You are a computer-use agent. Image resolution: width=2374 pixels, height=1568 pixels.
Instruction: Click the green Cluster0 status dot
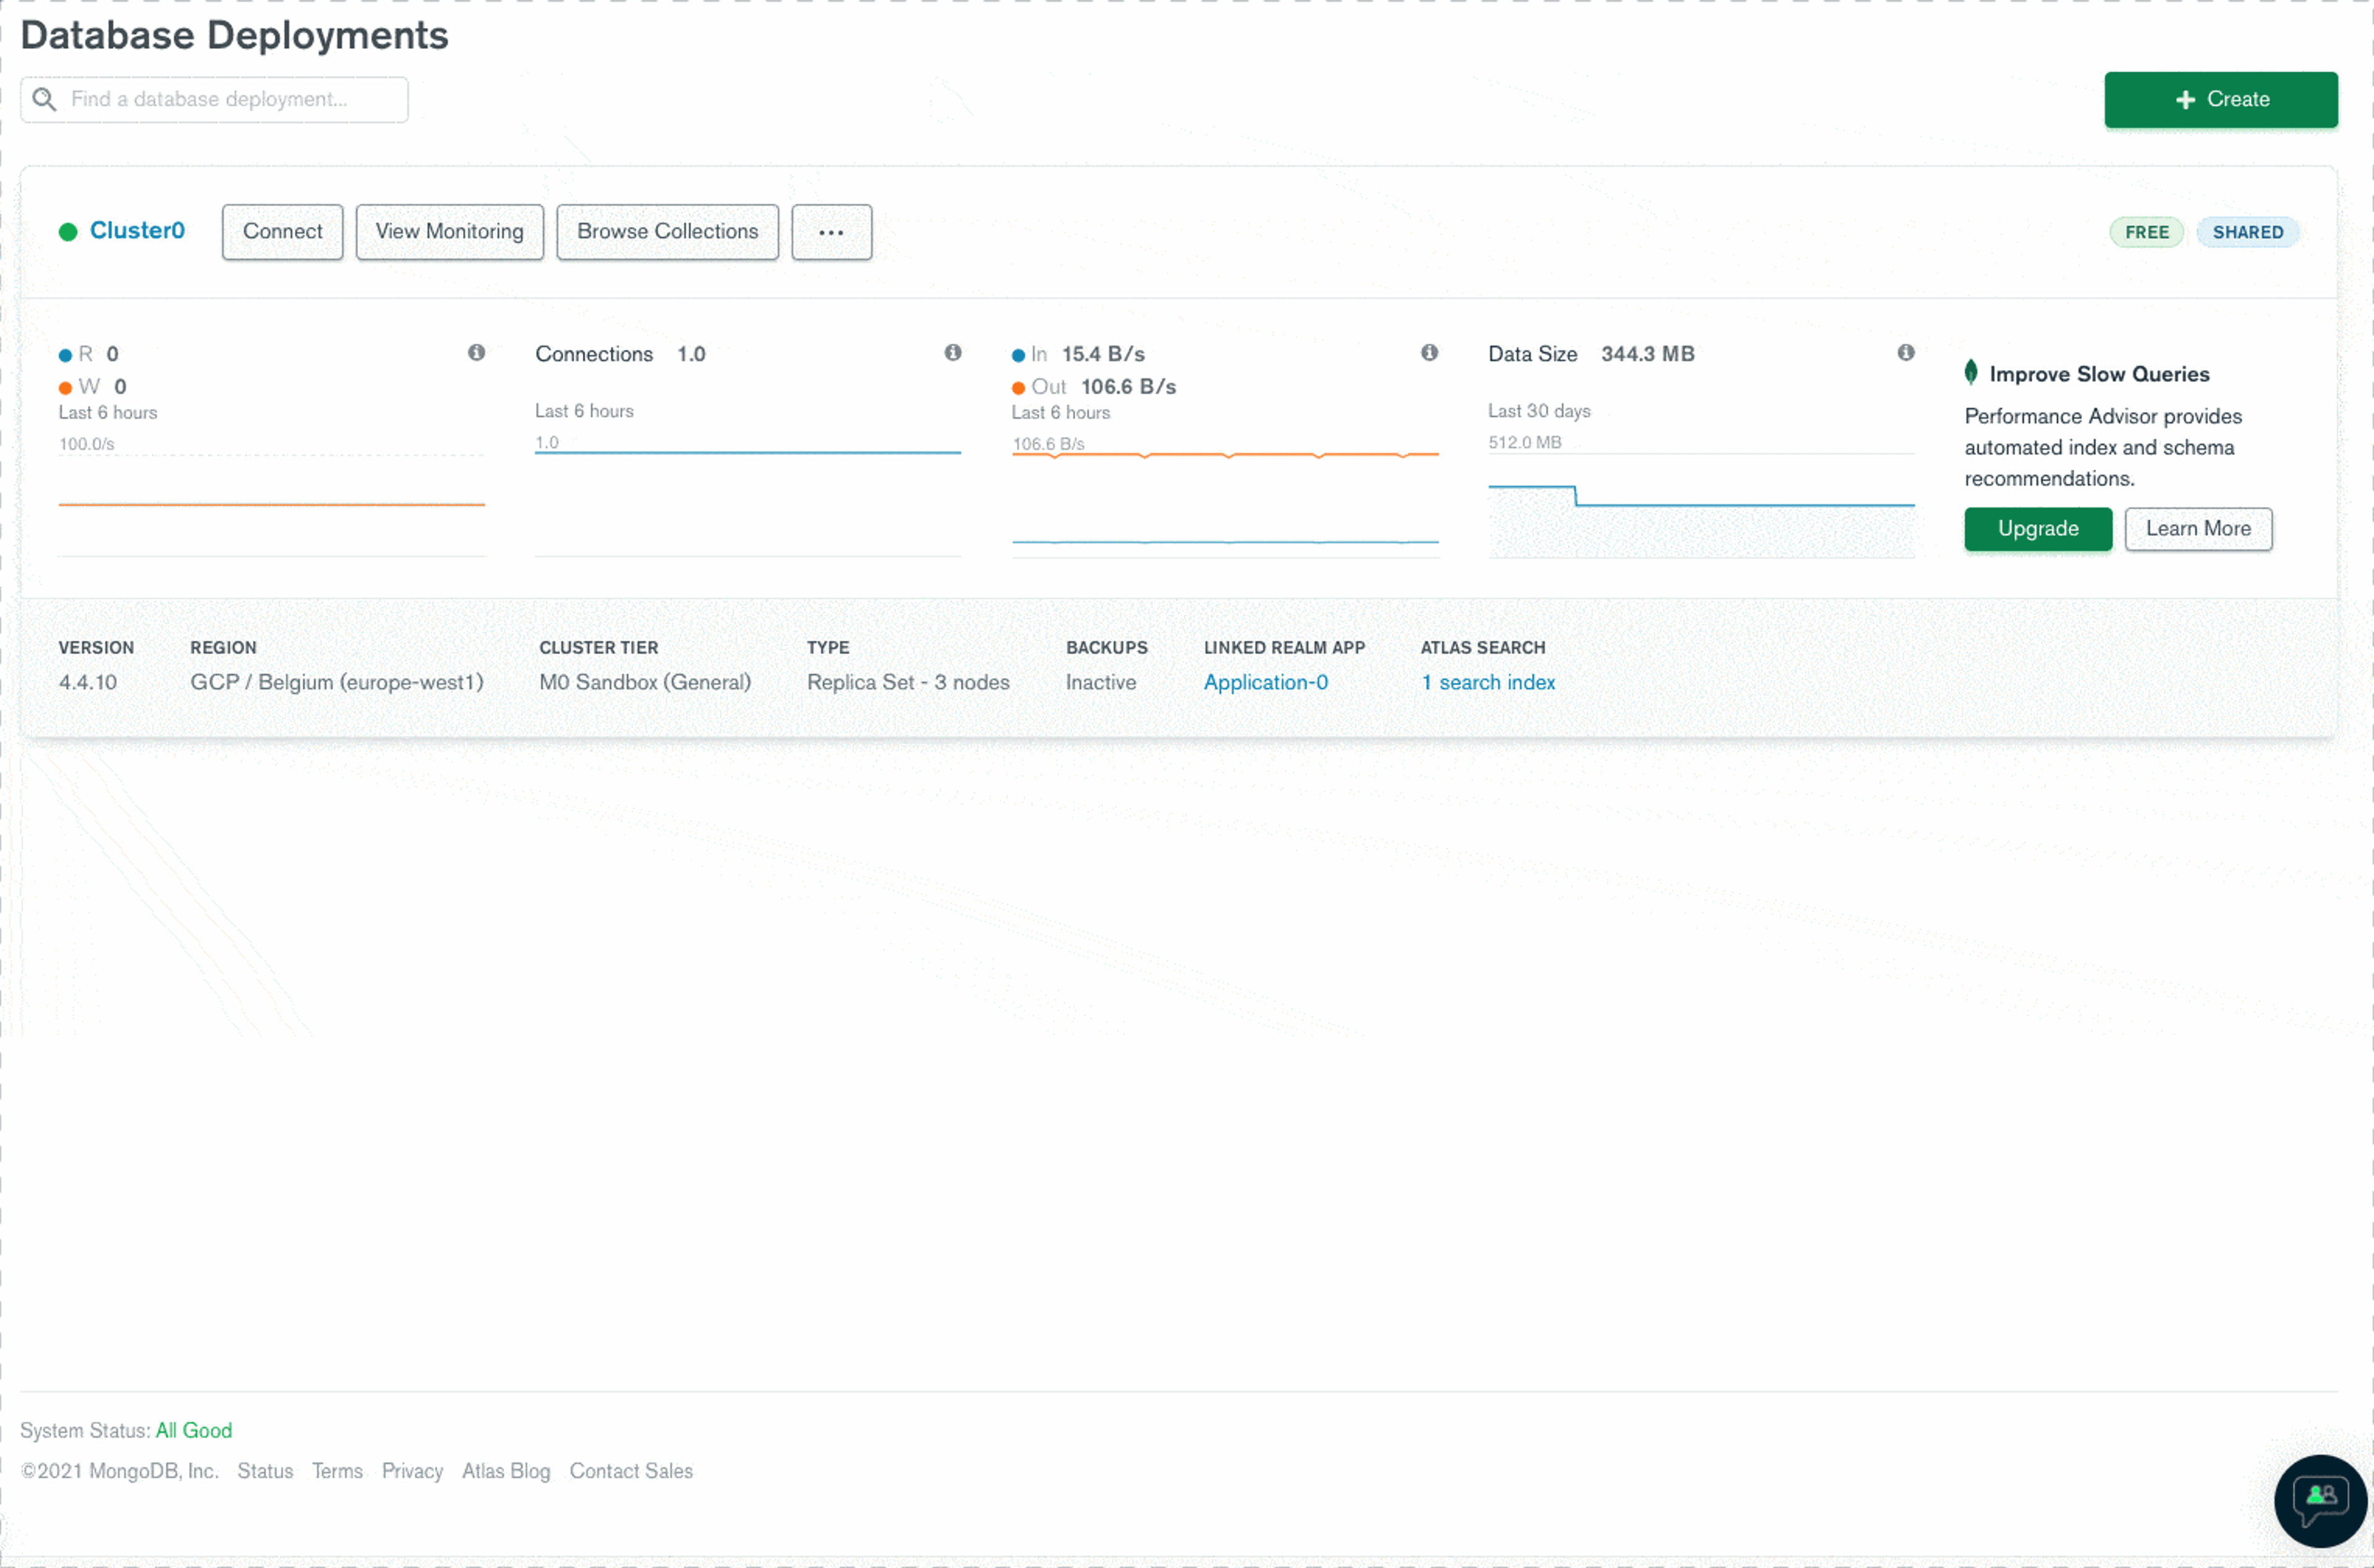[68, 232]
